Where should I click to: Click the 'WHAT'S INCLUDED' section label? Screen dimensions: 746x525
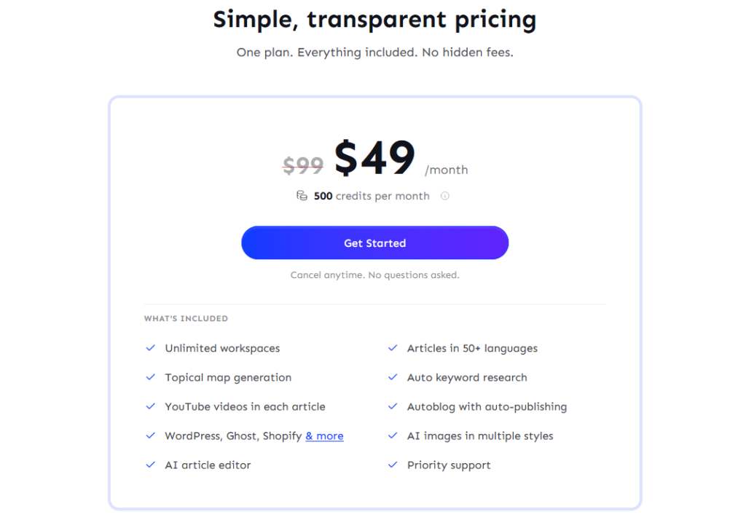186,318
